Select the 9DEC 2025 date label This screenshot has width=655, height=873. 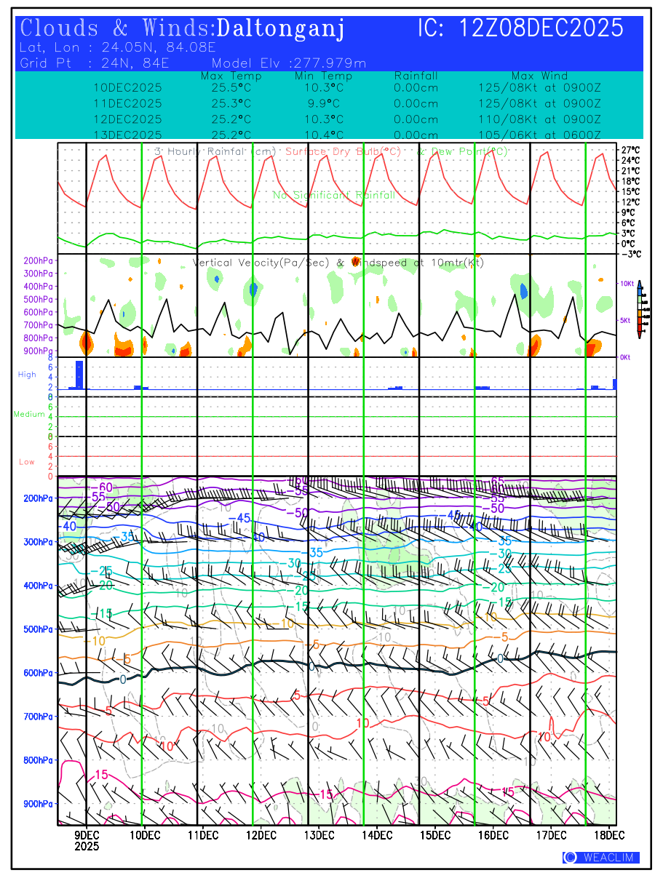(87, 840)
